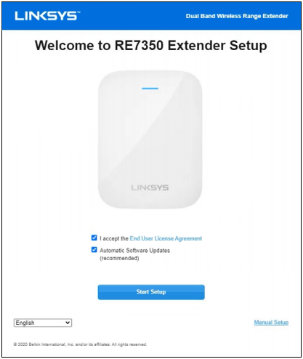
Task: Click the blue LED light on extender image
Action: 150,89
